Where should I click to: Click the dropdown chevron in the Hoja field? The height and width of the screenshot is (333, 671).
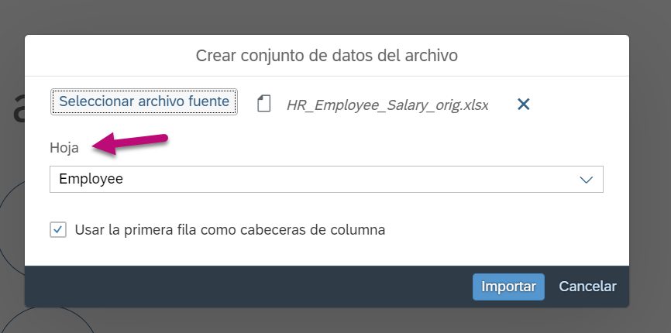pyautogui.click(x=586, y=180)
